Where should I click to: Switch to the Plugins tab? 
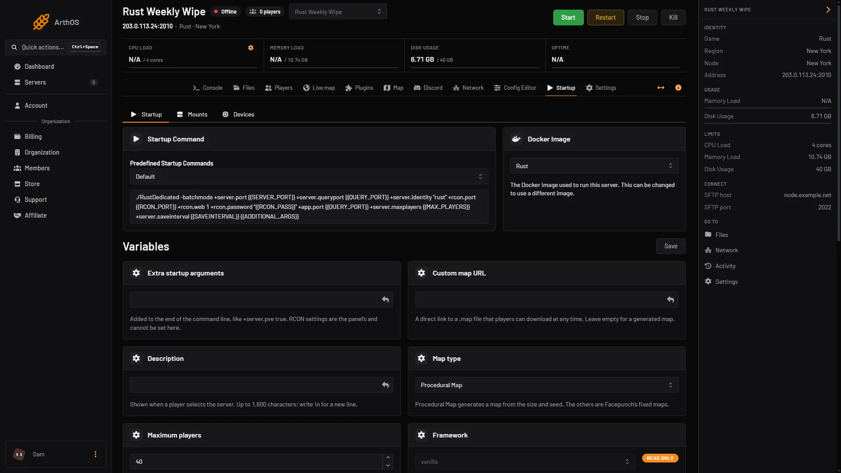(x=359, y=88)
